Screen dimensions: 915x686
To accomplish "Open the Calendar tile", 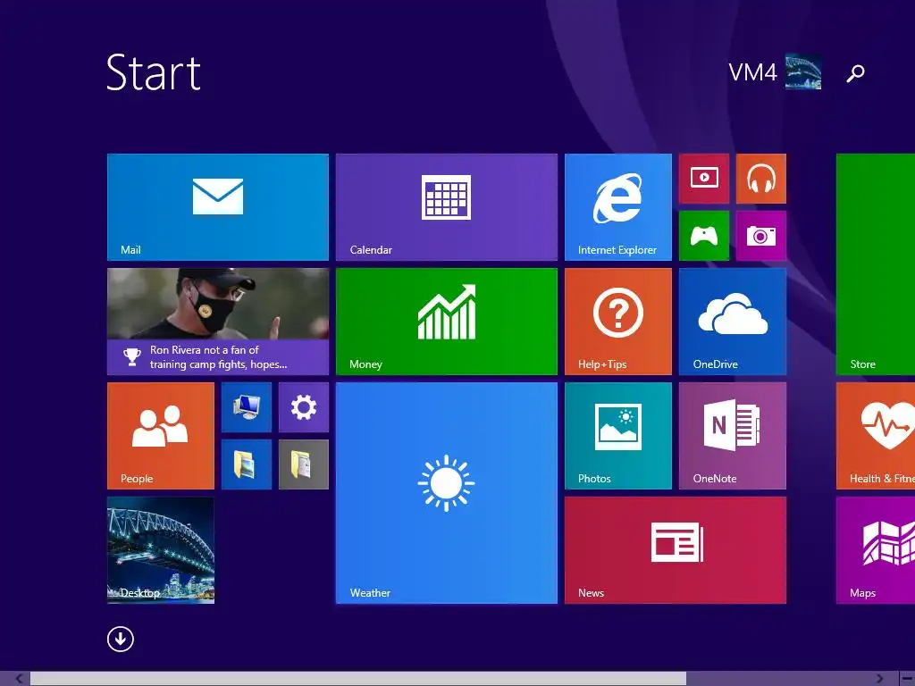I will pos(447,207).
